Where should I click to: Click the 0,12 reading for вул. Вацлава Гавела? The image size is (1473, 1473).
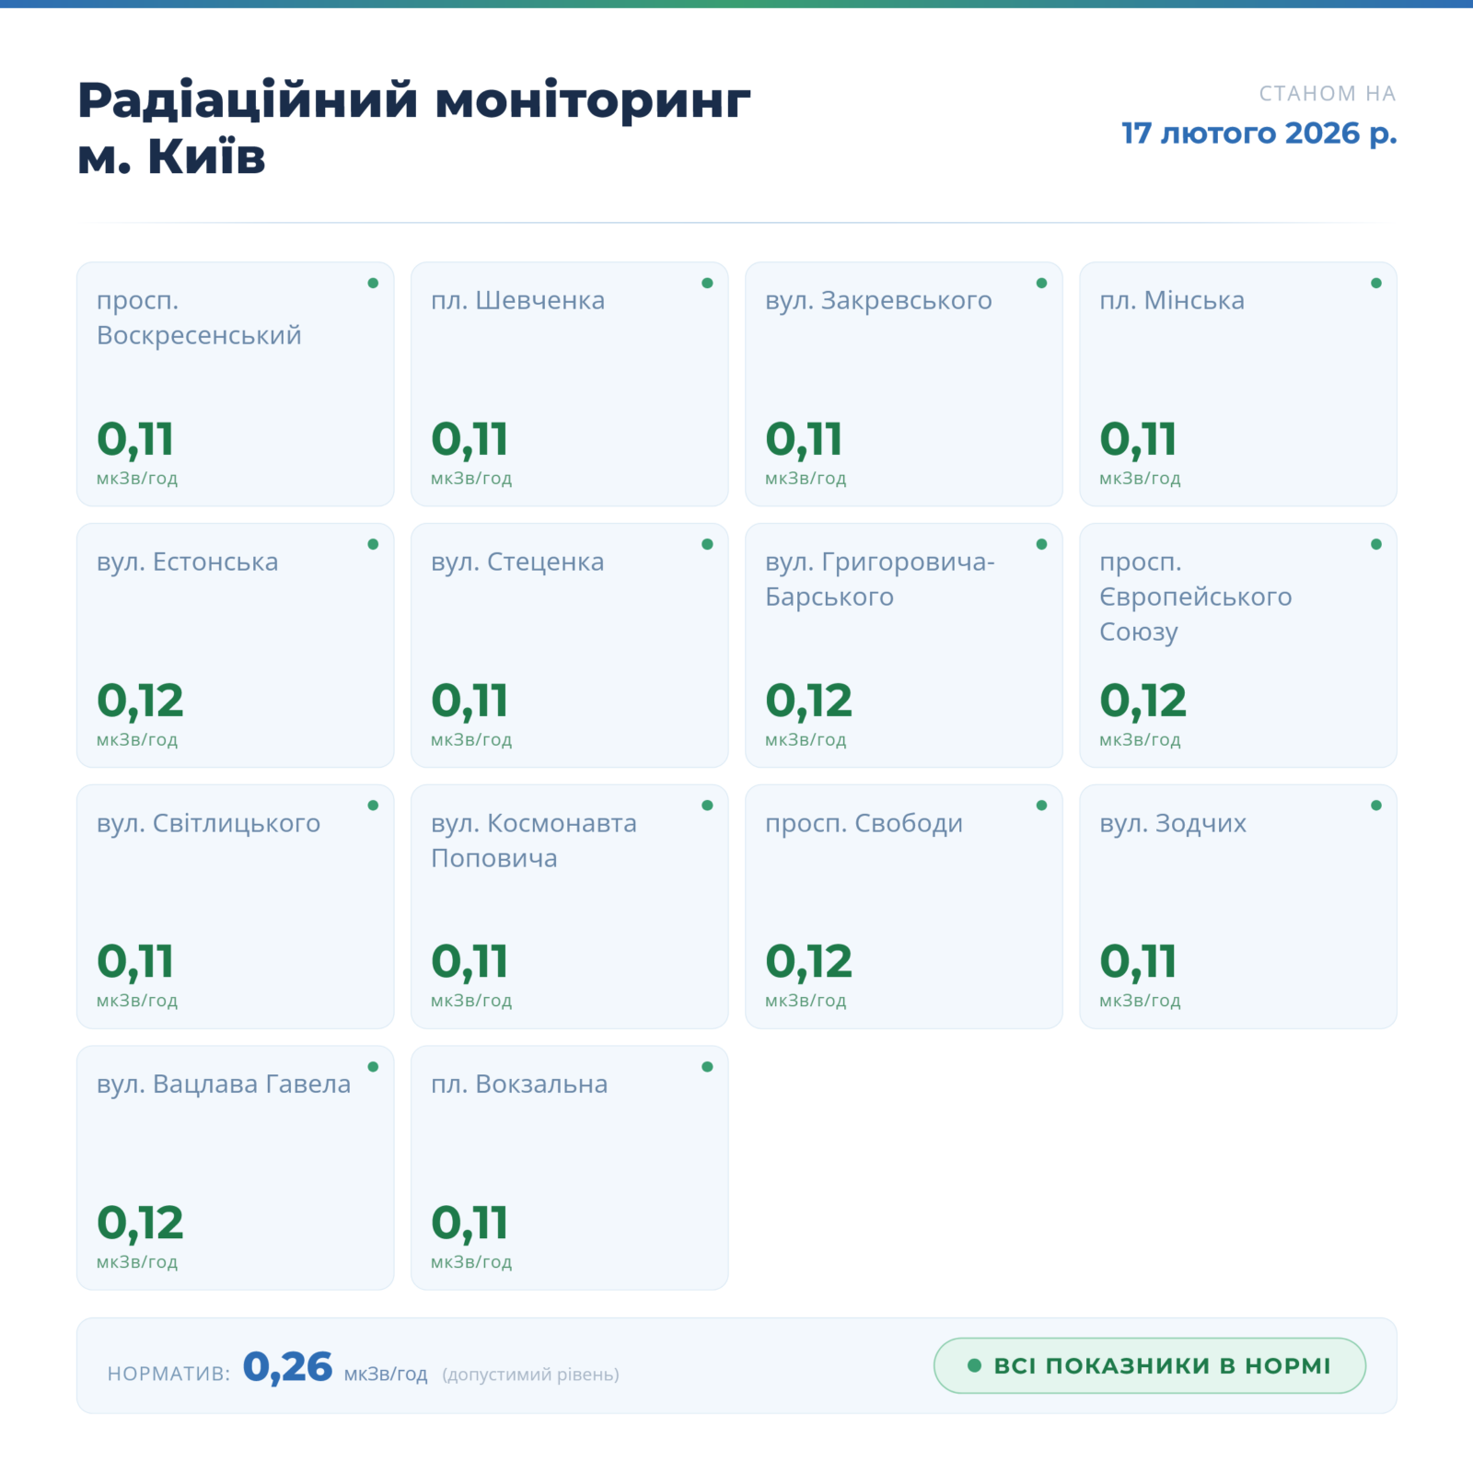tap(140, 1224)
